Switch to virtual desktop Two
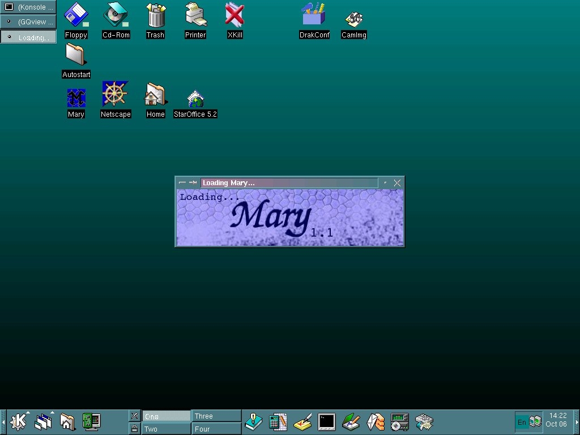The height and width of the screenshot is (435, 580). point(166,429)
